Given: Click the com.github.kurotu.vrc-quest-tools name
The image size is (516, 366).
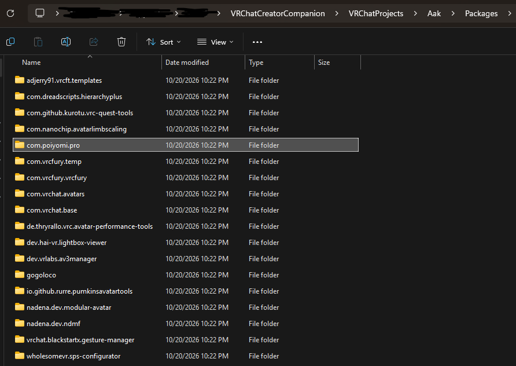Looking at the screenshot, I should [x=80, y=113].
